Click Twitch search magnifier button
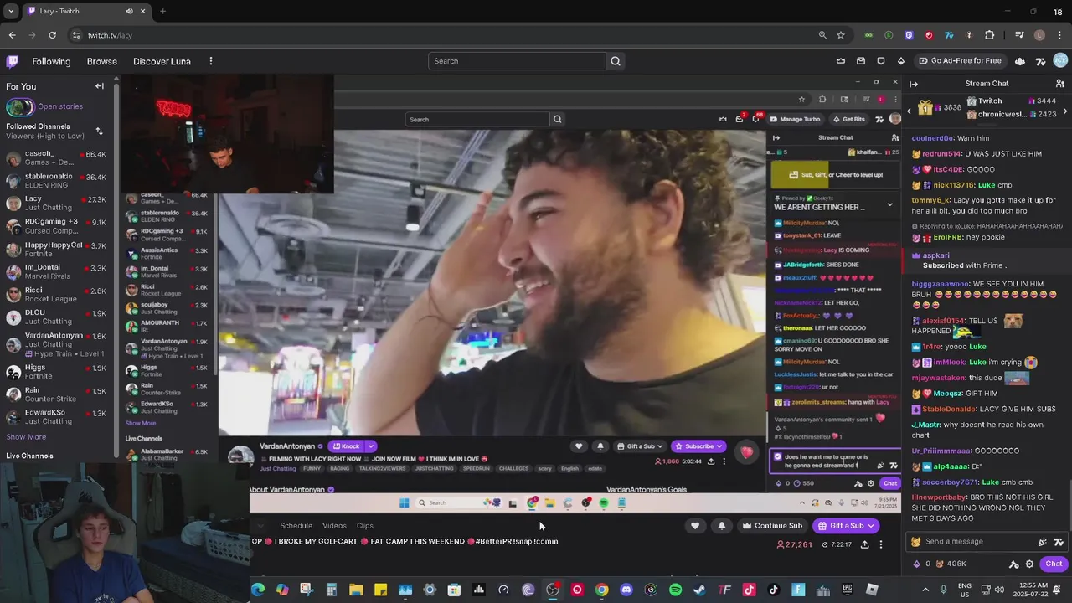The height and width of the screenshot is (603, 1072). (x=616, y=61)
